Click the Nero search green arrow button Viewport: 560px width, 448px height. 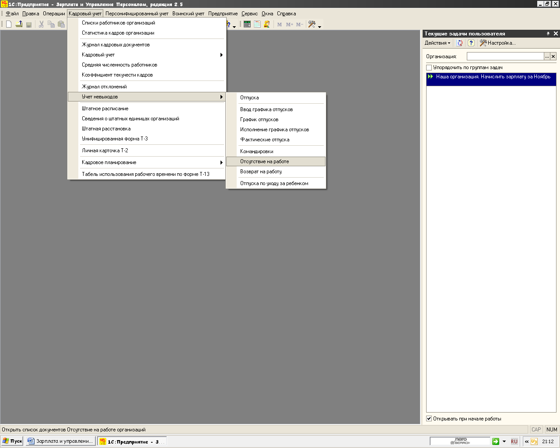(496, 441)
